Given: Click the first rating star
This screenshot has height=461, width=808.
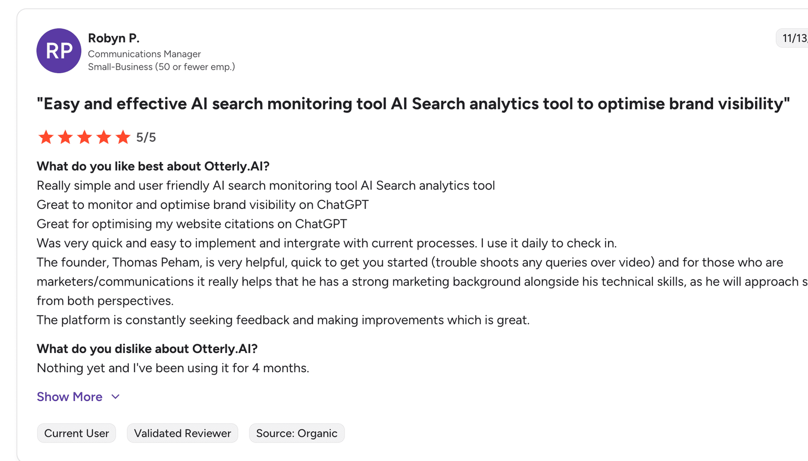Looking at the screenshot, I should [x=46, y=137].
